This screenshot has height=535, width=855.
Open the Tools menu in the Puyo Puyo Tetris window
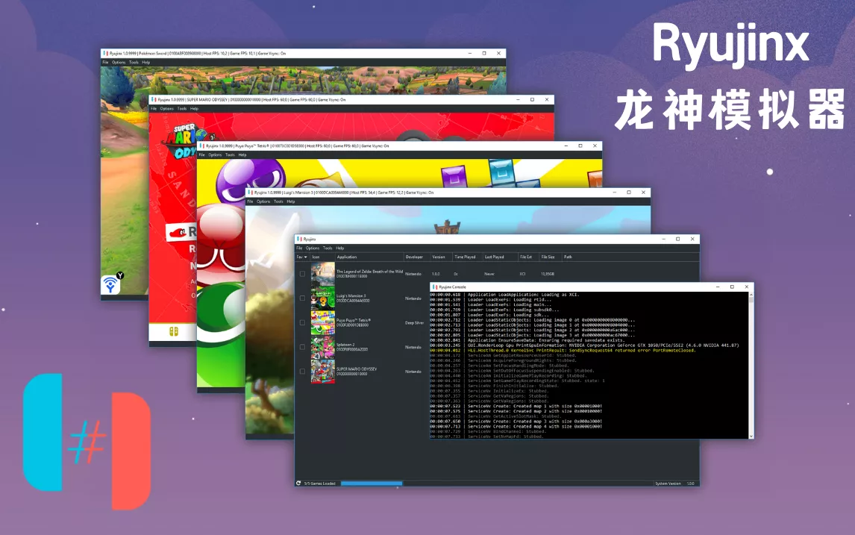point(230,155)
